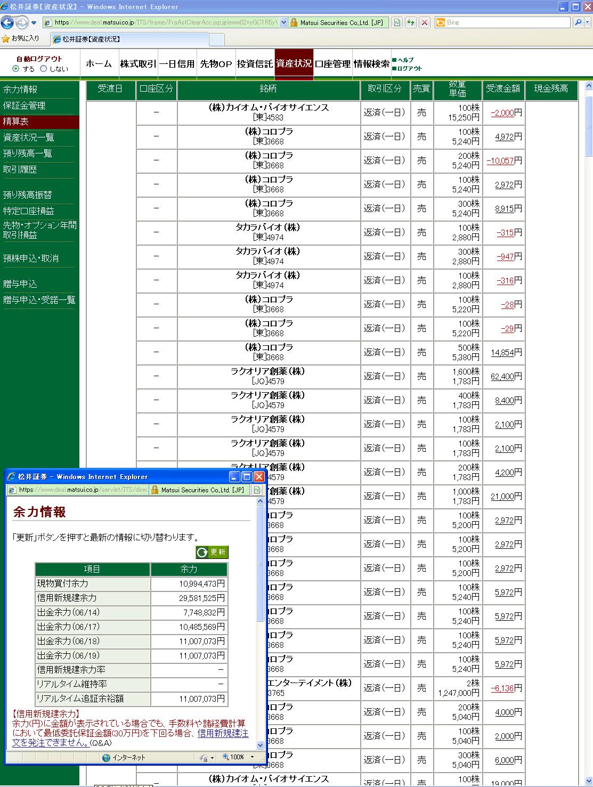The image size is (593, 787).
Task: Open the 株式取引 navigation tab
Action: point(138,64)
